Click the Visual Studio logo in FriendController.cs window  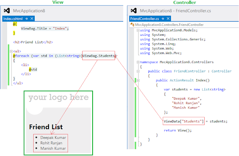pos(134,11)
